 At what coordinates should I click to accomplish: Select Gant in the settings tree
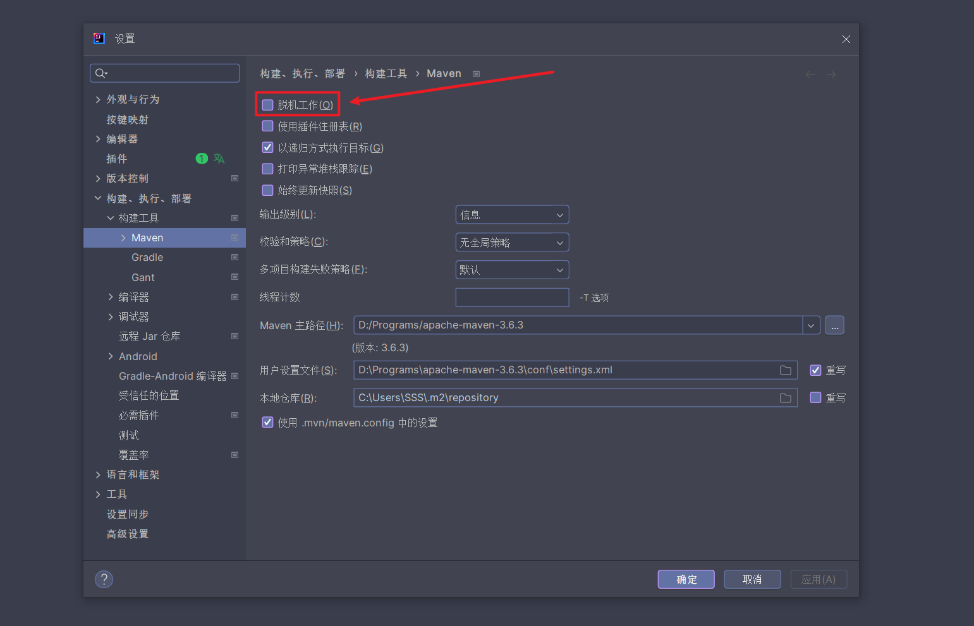pyautogui.click(x=143, y=277)
